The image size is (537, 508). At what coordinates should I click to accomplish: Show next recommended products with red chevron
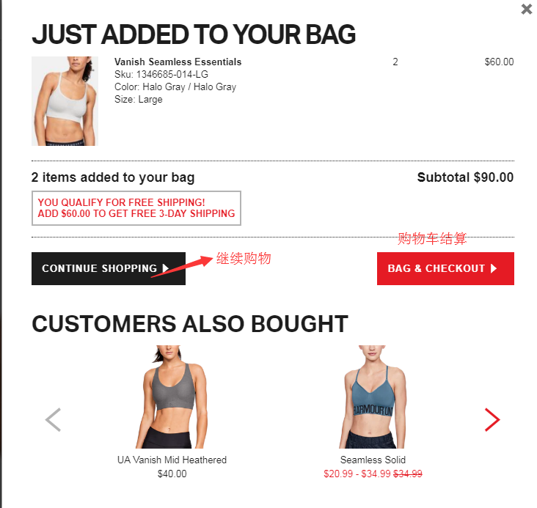click(492, 420)
